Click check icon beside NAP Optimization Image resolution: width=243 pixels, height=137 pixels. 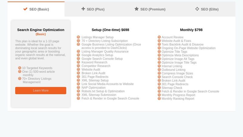78,88
